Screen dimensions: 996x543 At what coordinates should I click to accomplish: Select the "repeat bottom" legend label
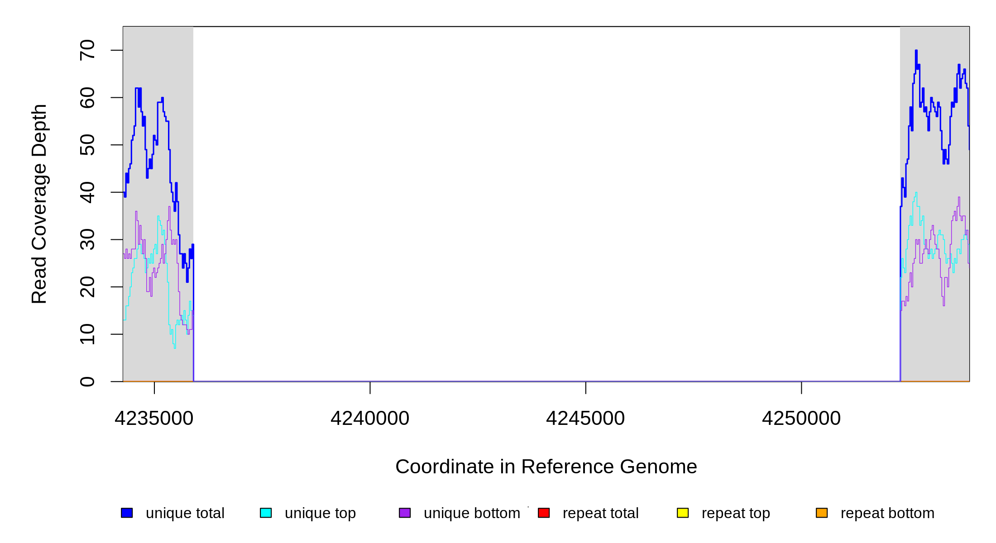pos(887,513)
